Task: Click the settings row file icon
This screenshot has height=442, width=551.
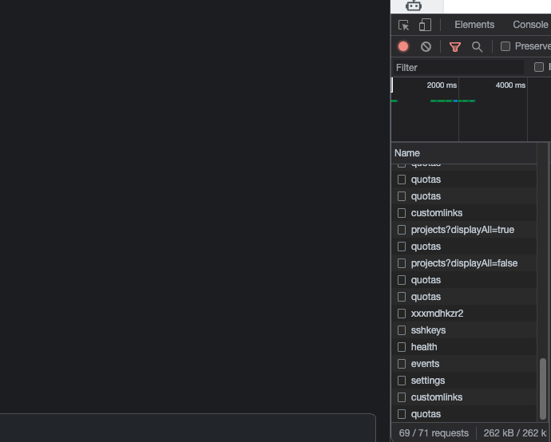Action: (x=402, y=381)
